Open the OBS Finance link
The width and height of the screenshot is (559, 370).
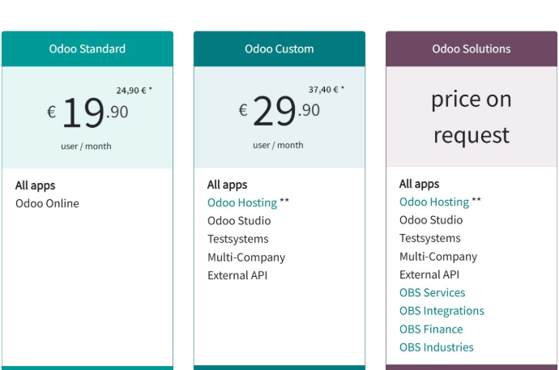(431, 329)
